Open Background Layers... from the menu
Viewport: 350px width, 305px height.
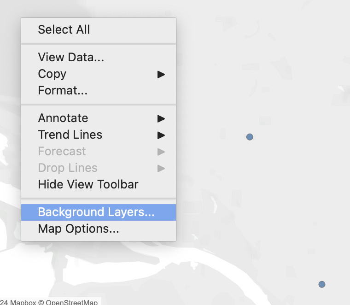(96, 212)
